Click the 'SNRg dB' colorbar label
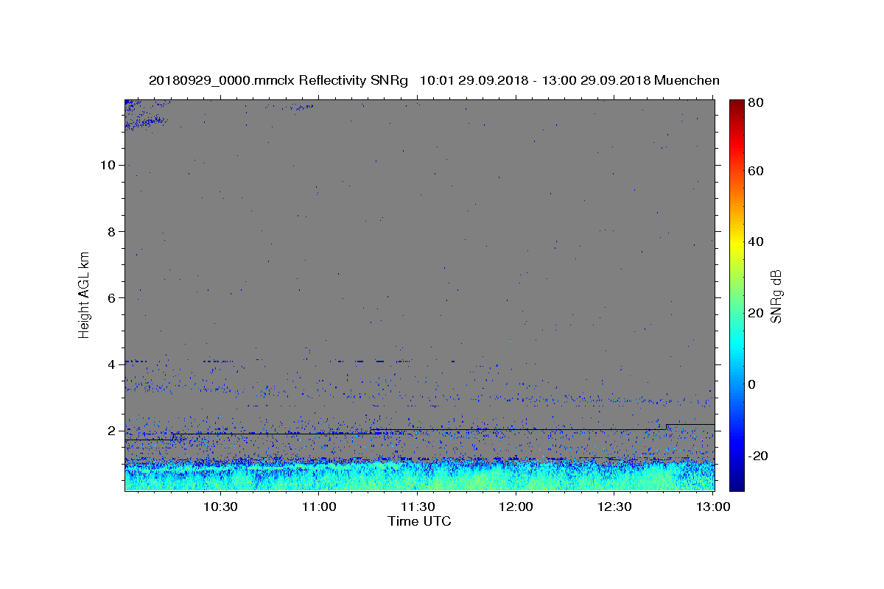The height and width of the screenshot is (589, 884). pos(776,296)
